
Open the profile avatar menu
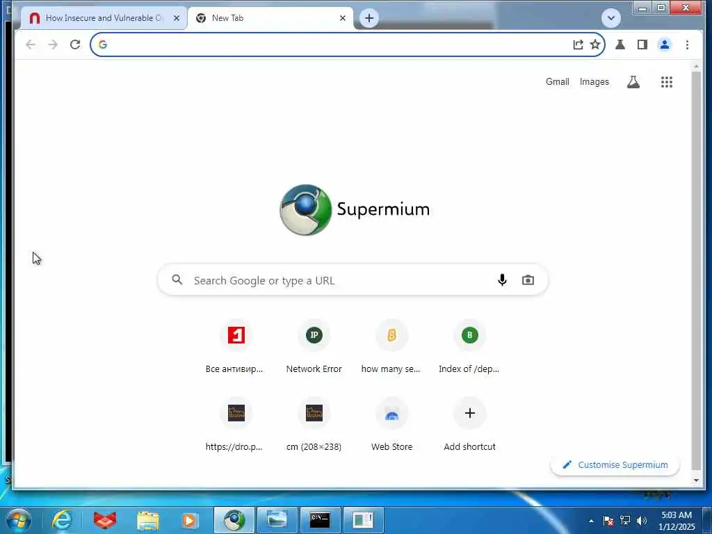[664, 44]
